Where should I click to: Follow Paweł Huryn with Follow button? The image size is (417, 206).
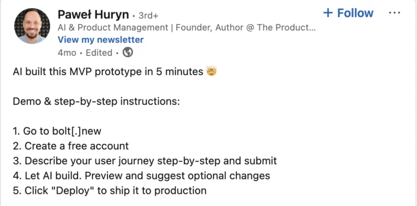pyautogui.click(x=349, y=13)
